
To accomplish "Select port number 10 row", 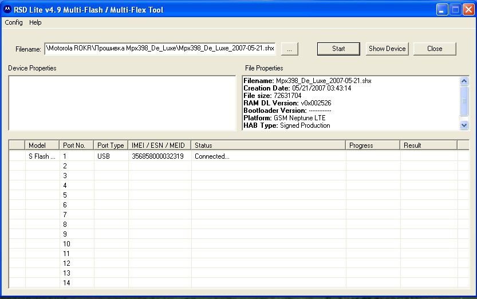I will pos(239,243).
